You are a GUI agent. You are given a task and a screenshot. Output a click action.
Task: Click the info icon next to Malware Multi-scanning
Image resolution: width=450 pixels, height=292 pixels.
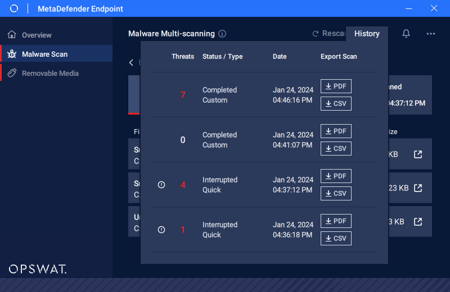(222, 34)
